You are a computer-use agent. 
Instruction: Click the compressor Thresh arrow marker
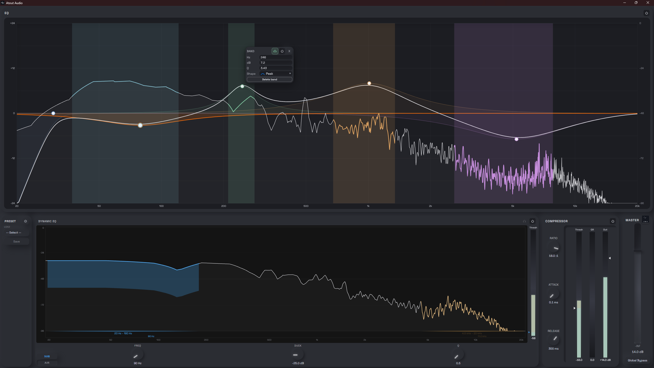click(575, 308)
